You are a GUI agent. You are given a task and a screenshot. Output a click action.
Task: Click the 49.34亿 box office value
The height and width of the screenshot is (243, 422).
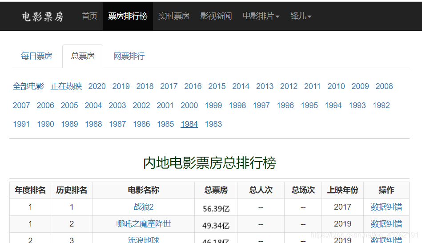click(216, 225)
